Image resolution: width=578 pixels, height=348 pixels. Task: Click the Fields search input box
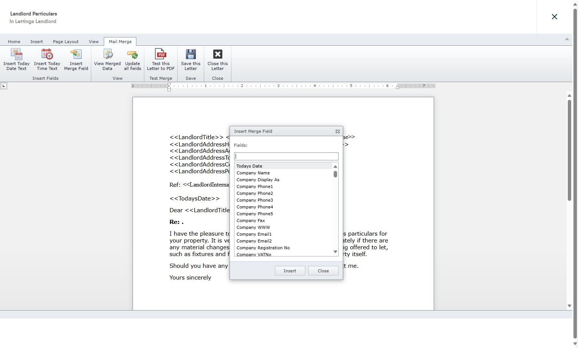(x=286, y=157)
